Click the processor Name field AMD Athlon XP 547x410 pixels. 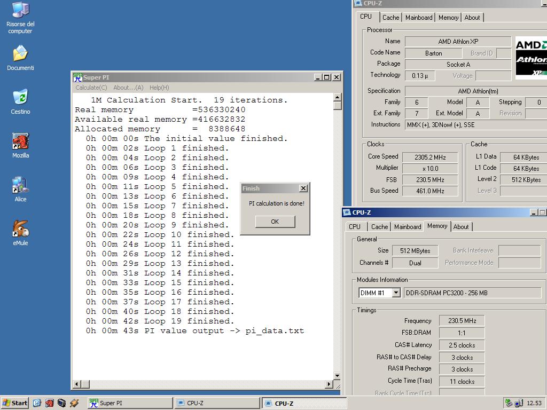point(458,42)
